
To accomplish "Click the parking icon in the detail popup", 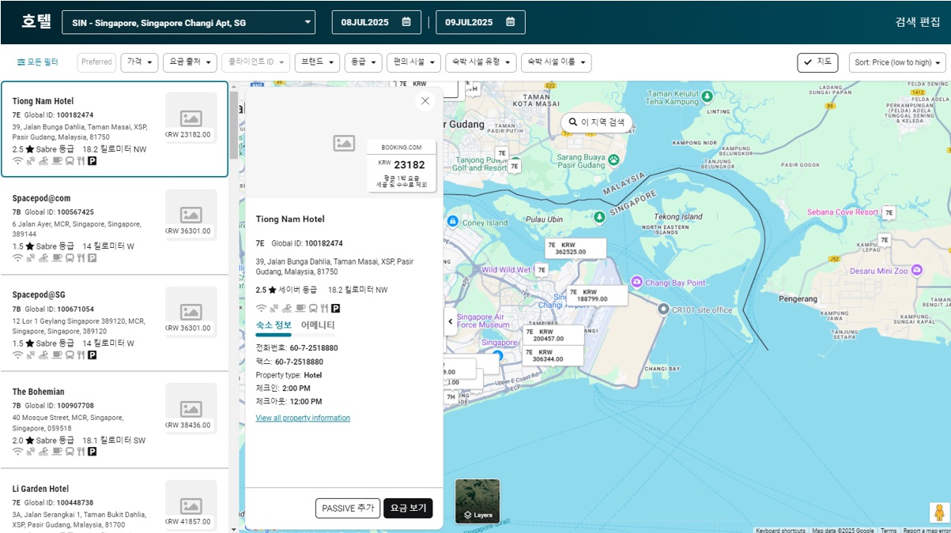I will click(335, 308).
